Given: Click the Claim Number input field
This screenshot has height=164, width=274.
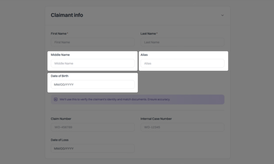Looking at the screenshot, I should pos(92,127).
